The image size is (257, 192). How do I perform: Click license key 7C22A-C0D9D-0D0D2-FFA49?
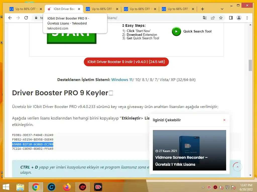pos(33,149)
